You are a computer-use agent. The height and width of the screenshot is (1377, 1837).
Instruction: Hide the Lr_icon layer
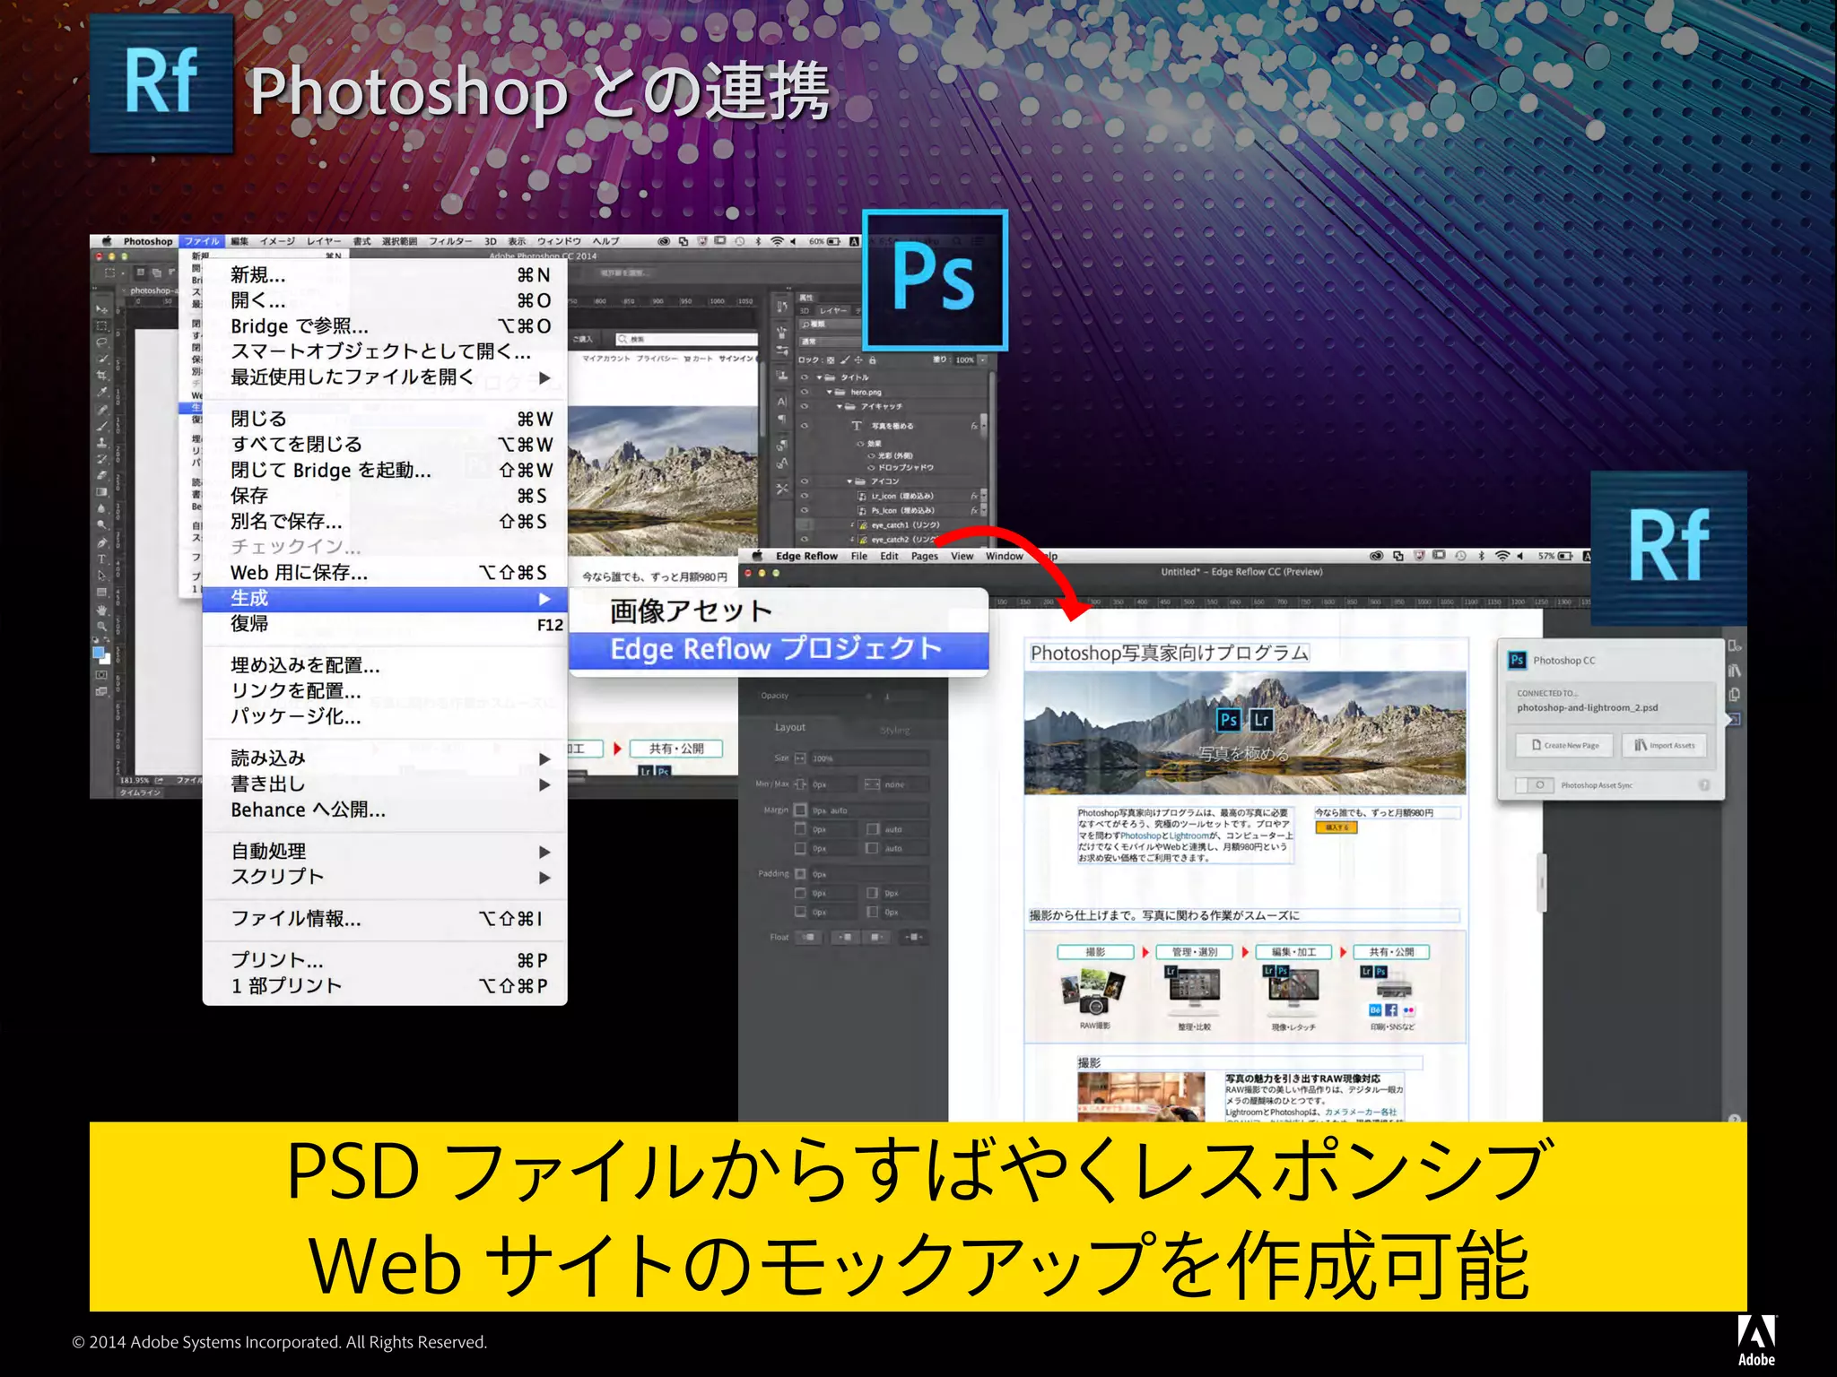point(804,496)
